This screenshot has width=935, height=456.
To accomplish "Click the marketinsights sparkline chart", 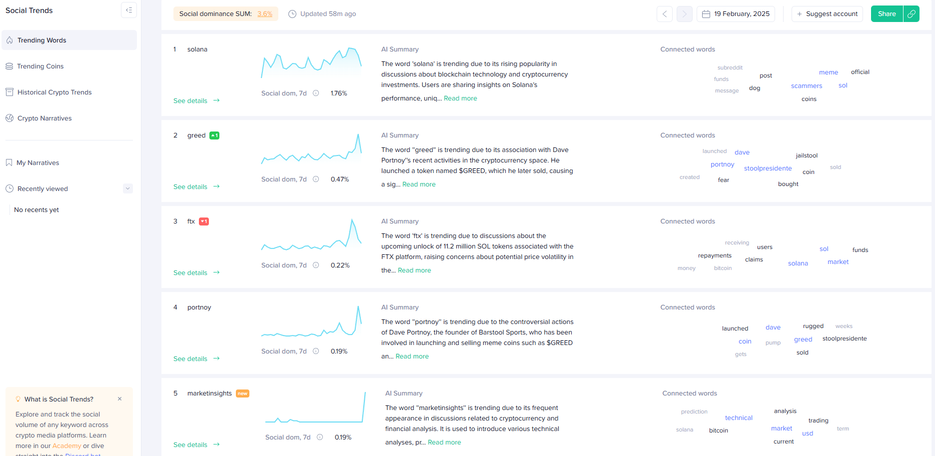I will [315, 406].
